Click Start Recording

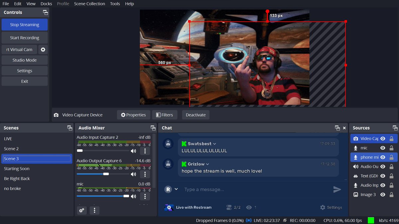point(25,37)
